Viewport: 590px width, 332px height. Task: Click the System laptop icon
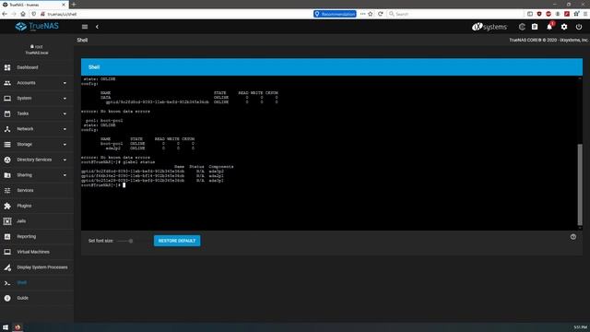(x=7, y=99)
